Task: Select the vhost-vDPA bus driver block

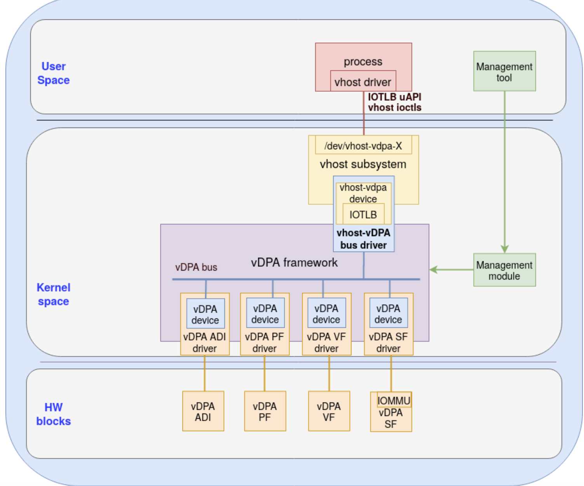Action: click(363, 239)
